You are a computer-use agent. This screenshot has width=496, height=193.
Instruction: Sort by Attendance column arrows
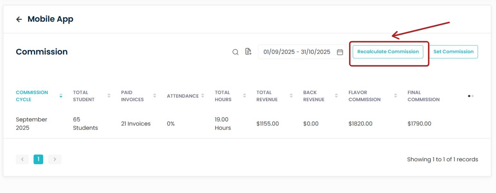point(203,96)
